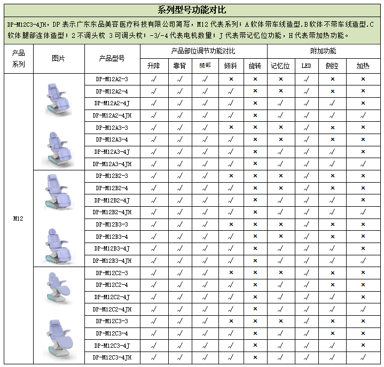Image resolution: width=384 pixels, height=367 pixels.
Task: Click the heating checkmark for DP-M12A2-4JH
Action: (x=363, y=115)
